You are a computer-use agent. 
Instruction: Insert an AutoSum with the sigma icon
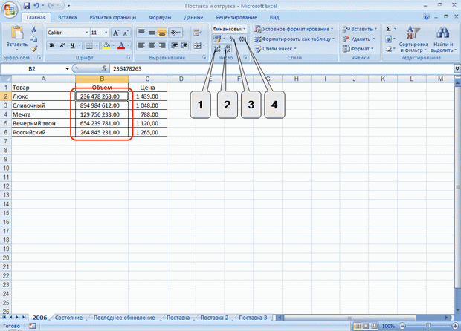[388, 29]
